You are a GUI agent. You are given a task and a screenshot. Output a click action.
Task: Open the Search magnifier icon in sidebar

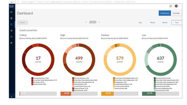[x=11, y=37]
